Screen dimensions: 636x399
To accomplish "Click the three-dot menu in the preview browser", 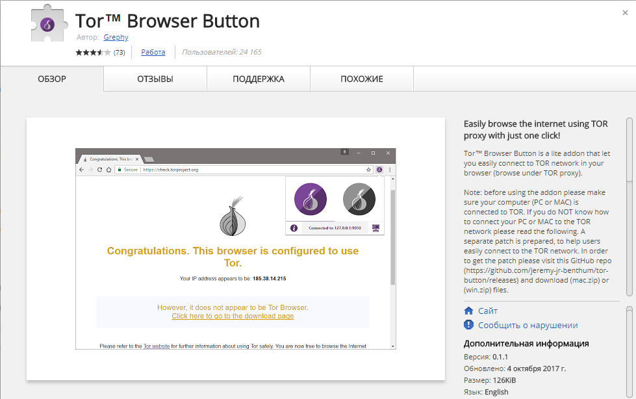I will (390, 170).
